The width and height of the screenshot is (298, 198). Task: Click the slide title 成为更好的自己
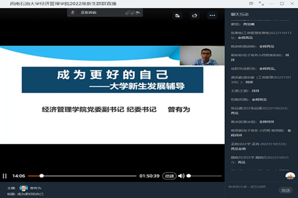113,75
